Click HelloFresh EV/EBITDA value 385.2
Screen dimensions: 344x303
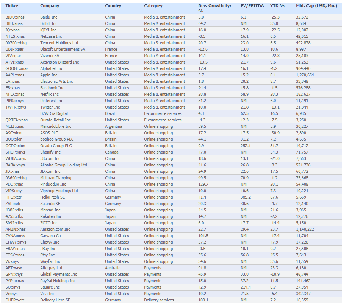(245, 197)
